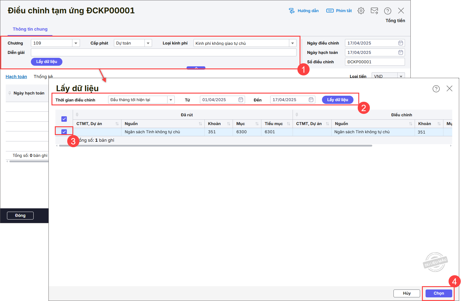Click the Hủy button

point(406,293)
